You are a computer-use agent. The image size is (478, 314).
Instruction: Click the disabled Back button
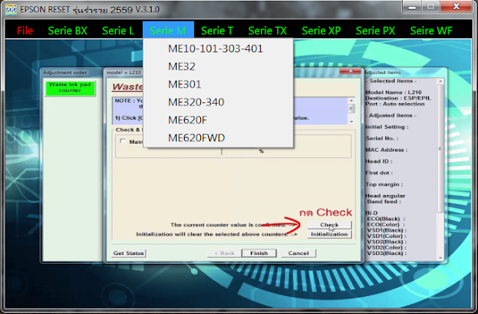click(x=224, y=253)
